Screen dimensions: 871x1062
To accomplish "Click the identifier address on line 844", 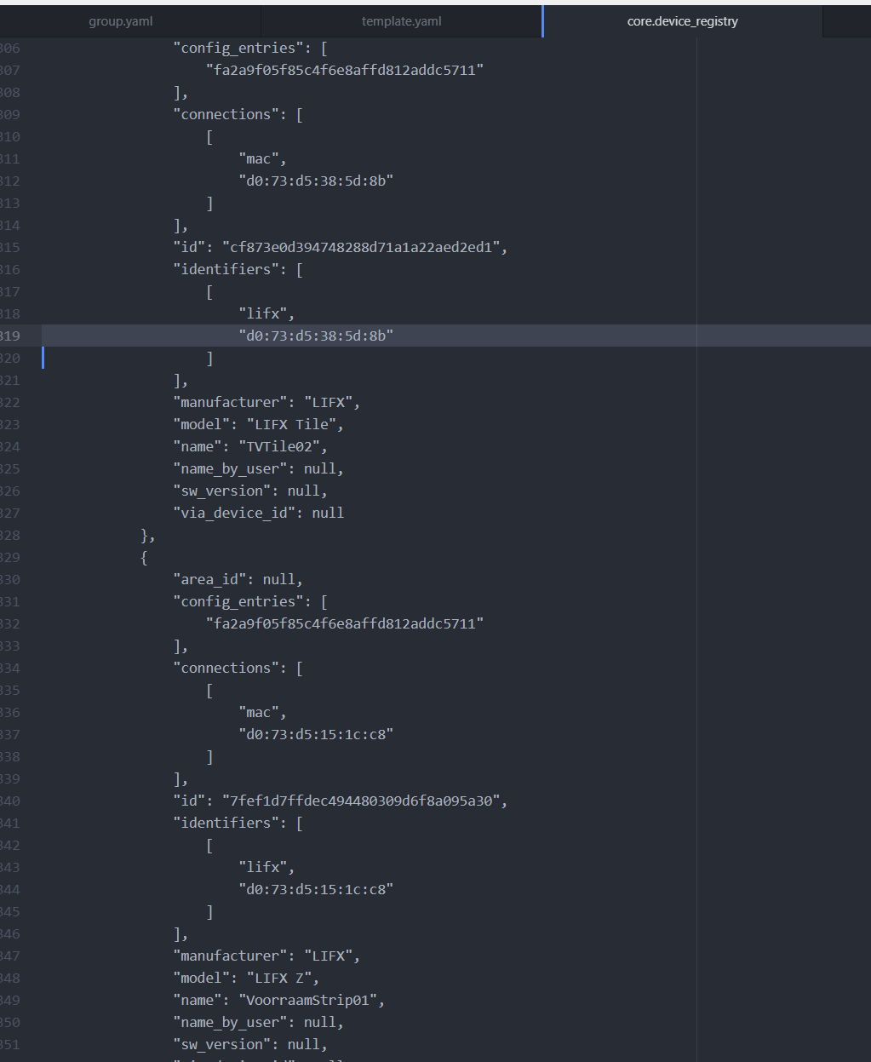I will pyautogui.click(x=316, y=889).
